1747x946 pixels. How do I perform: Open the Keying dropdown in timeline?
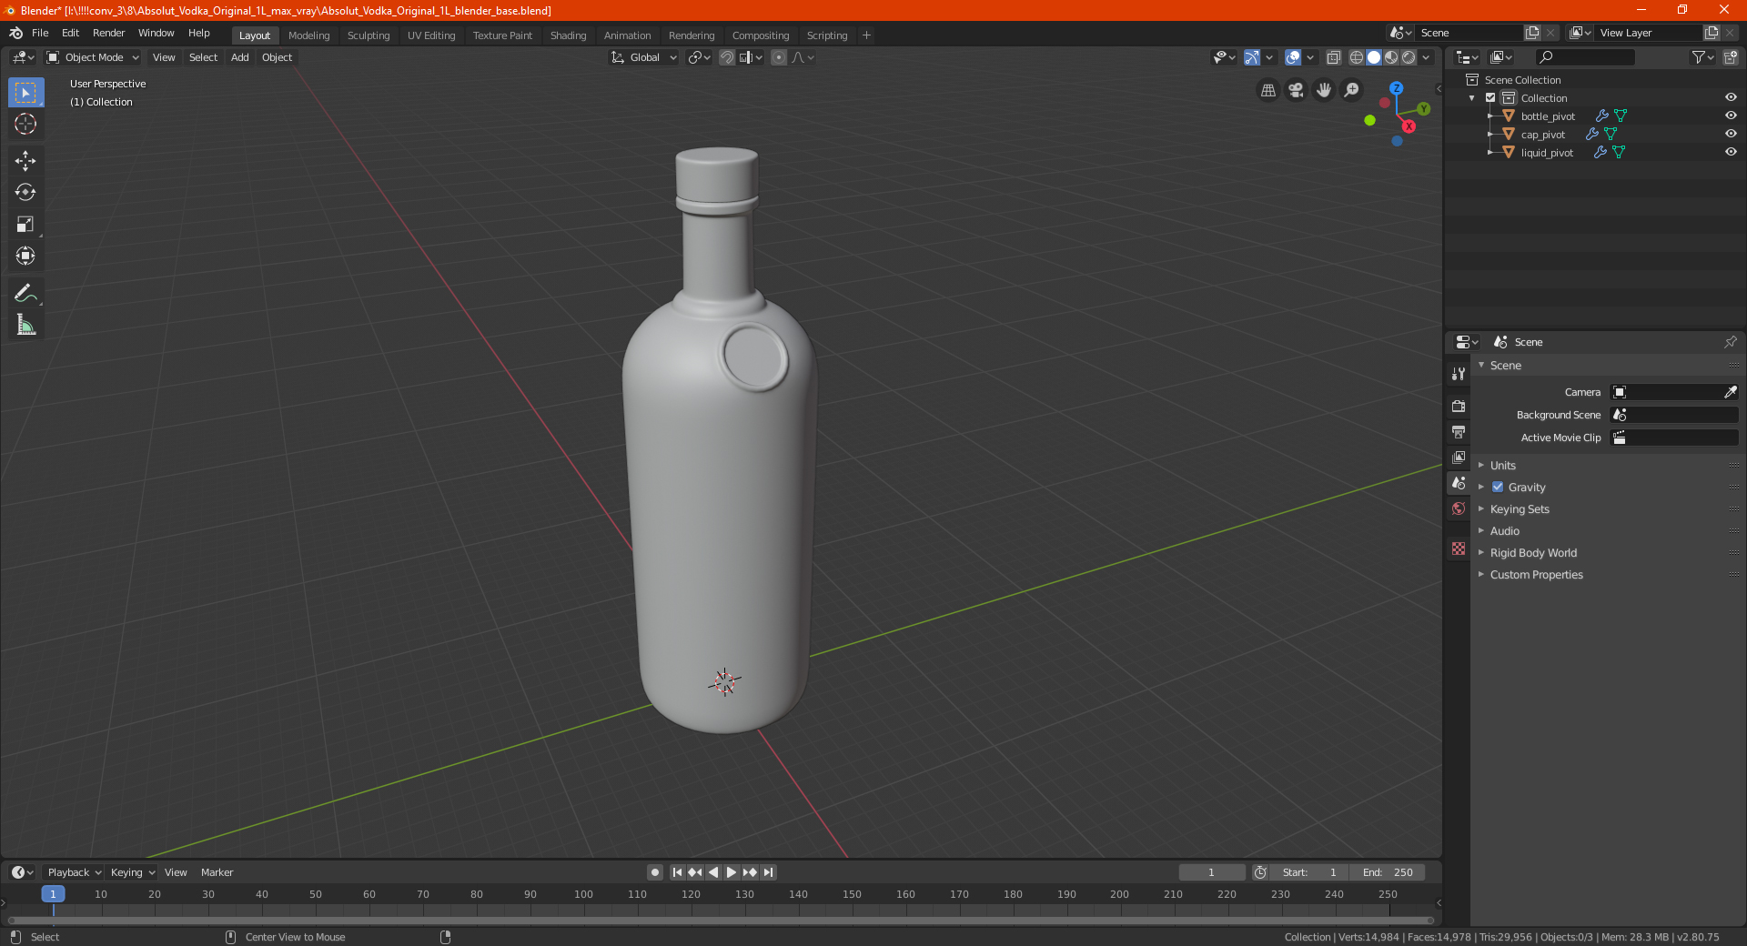click(132, 872)
